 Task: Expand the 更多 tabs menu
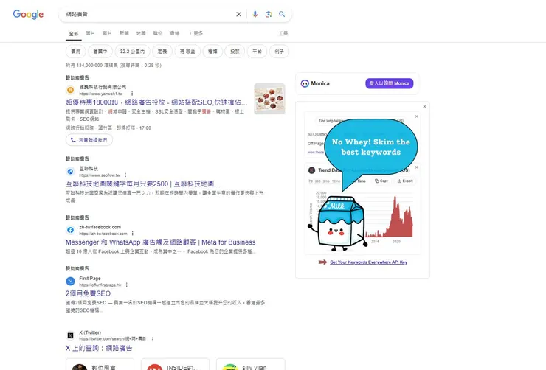196,33
